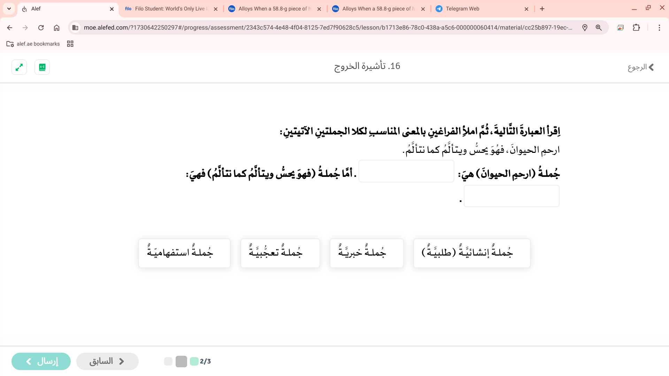Close the Telegram Web tab

pos(526,9)
